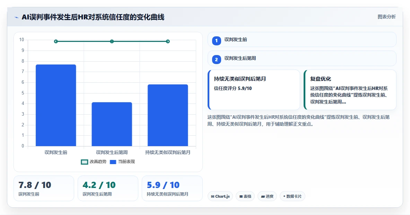Click the trend line point above 持续无类似误判后第月
Image resolution: width=410 pixels, height=215 pixels.
click(168, 41)
